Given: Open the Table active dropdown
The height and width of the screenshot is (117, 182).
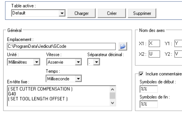Looking at the screenshot, I should (62, 13).
